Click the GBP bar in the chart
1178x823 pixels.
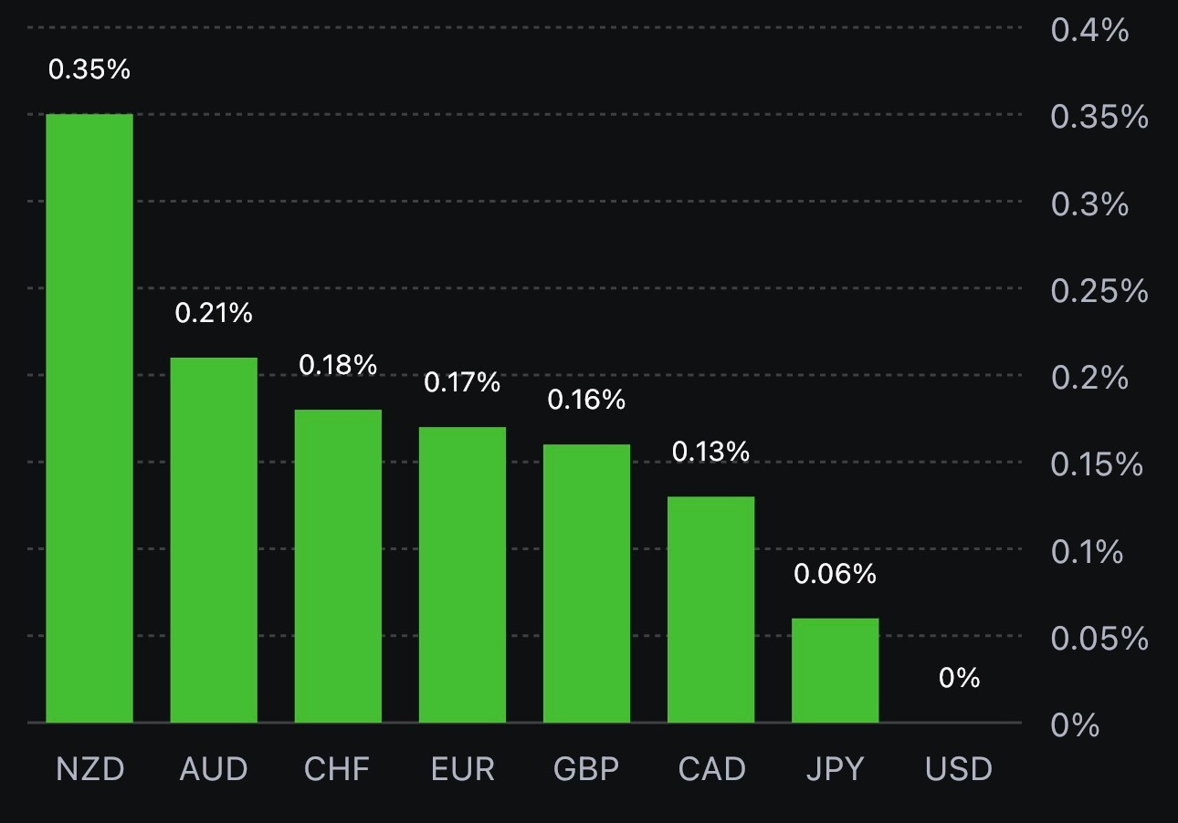click(x=586, y=583)
